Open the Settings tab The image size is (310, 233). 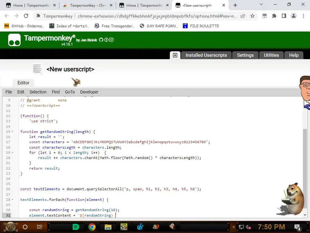[x=245, y=55]
